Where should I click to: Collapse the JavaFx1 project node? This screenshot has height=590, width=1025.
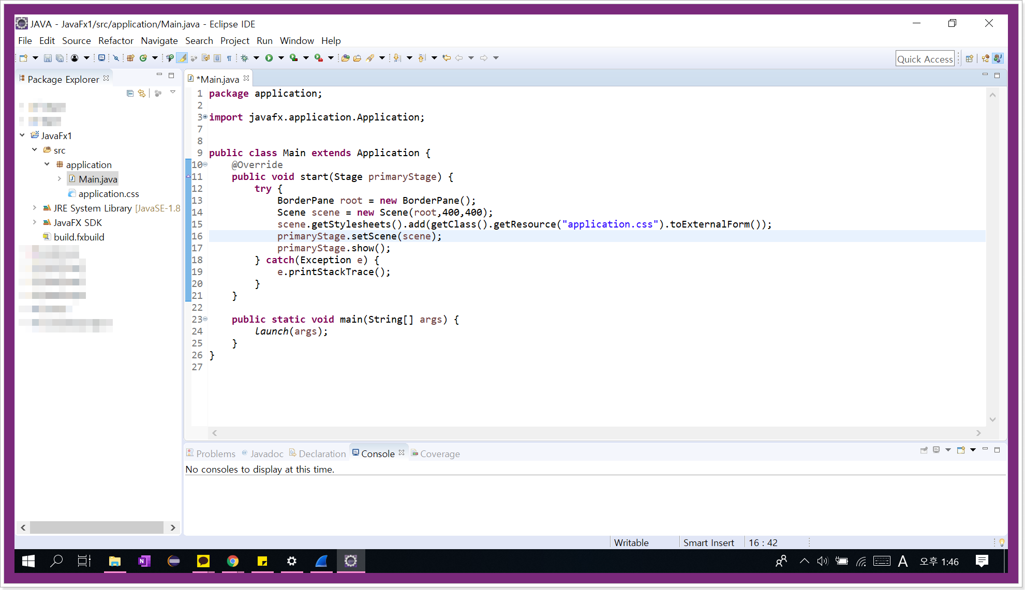pyautogui.click(x=22, y=135)
